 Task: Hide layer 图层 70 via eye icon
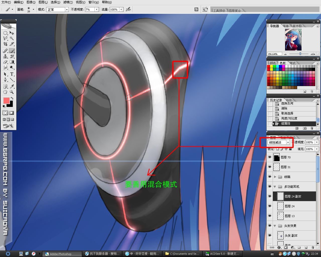point(270,157)
